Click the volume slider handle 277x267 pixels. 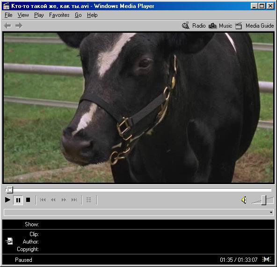tap(264, 200)
